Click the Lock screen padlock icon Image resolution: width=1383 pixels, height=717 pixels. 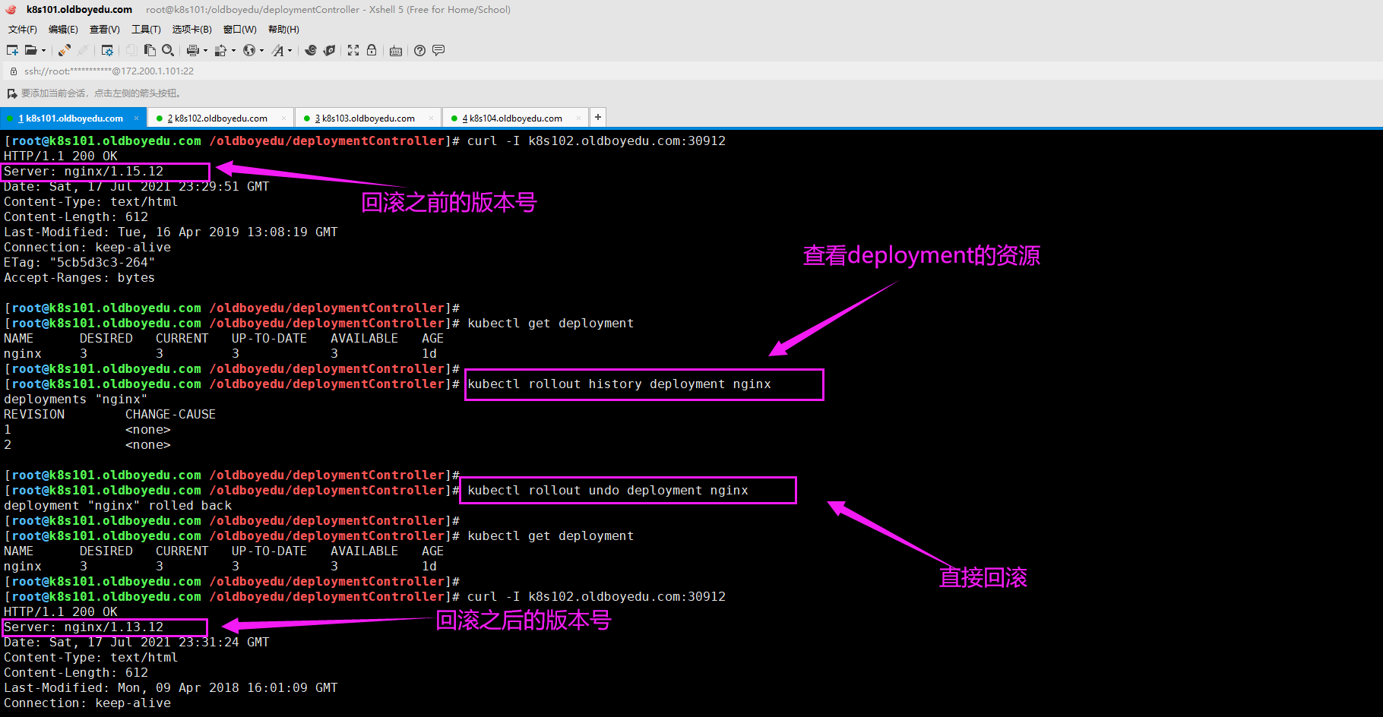click(372, 50)
